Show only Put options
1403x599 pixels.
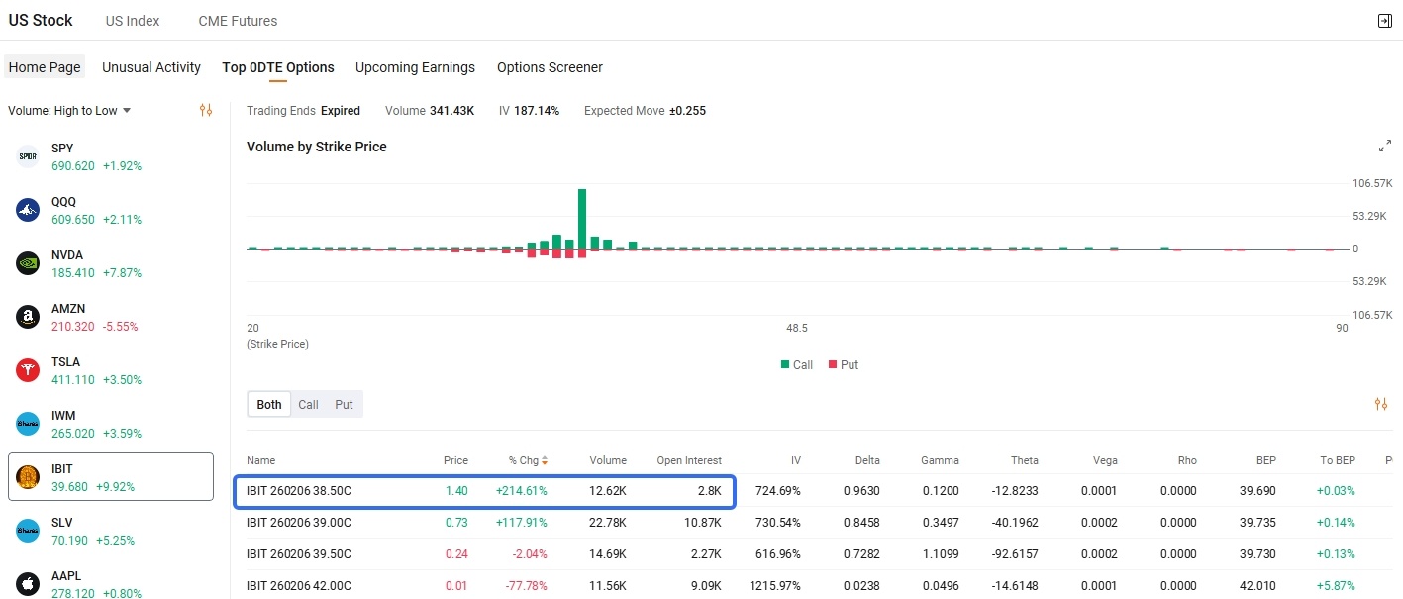344,404
